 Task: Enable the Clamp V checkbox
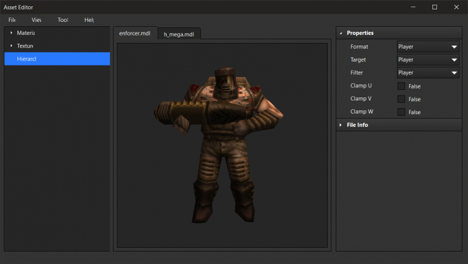click(401, 99)
